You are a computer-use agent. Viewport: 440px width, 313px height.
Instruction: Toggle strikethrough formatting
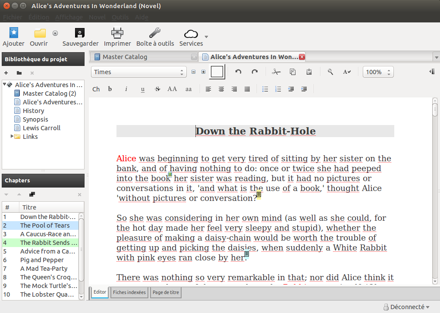pyautogui.click(x=157, y=89)
